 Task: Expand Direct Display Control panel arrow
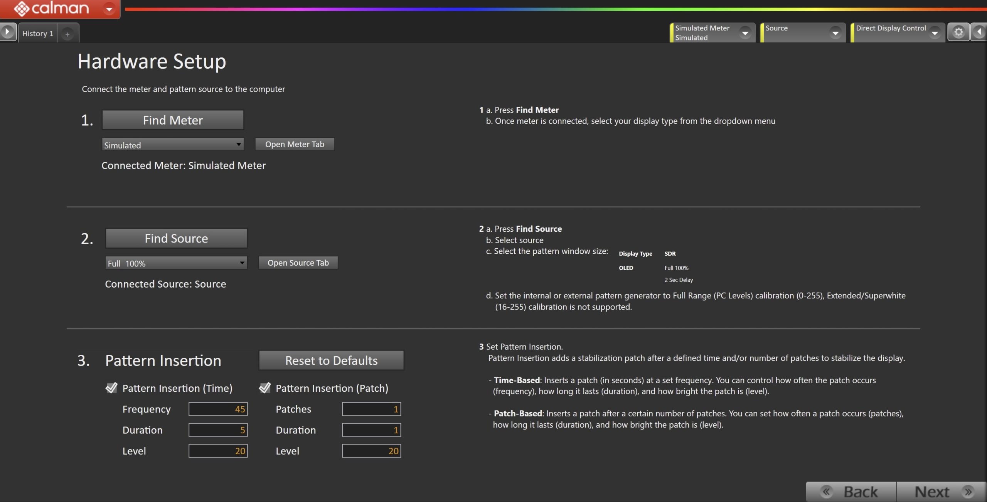(x=935, y=33)
